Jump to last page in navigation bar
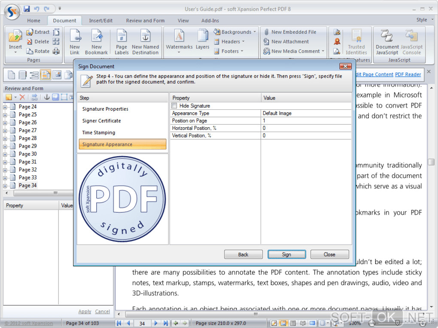Viewport: 438px width, 328px height. pos(166,323)
